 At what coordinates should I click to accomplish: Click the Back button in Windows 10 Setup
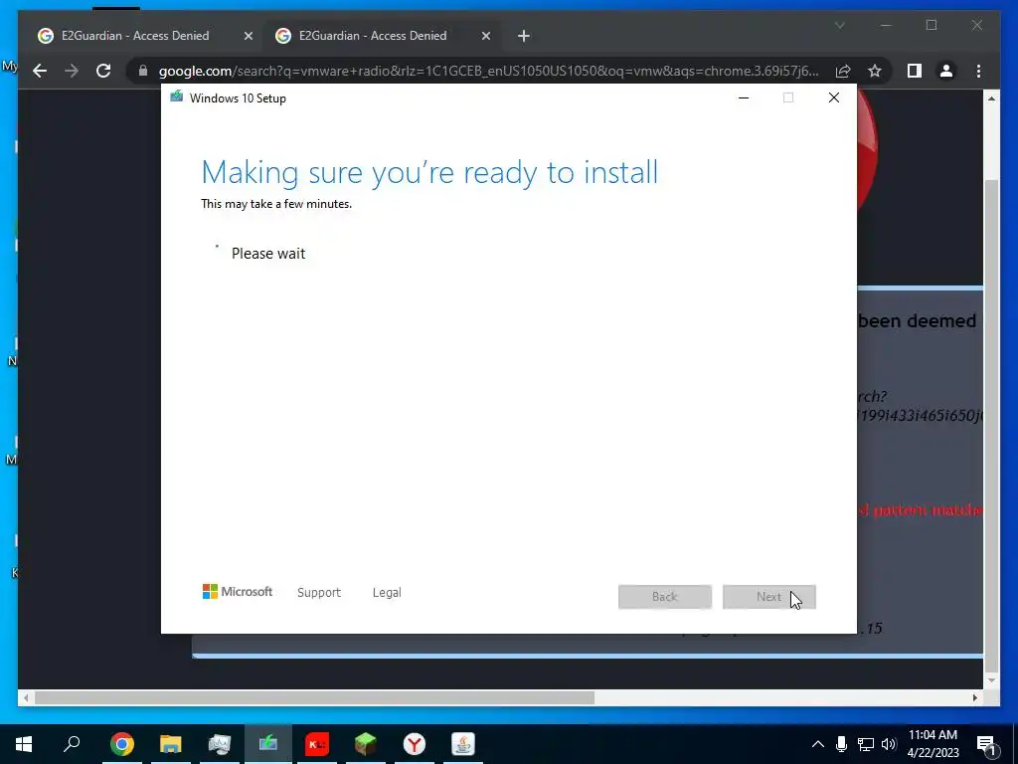click(x=665, y=597)
